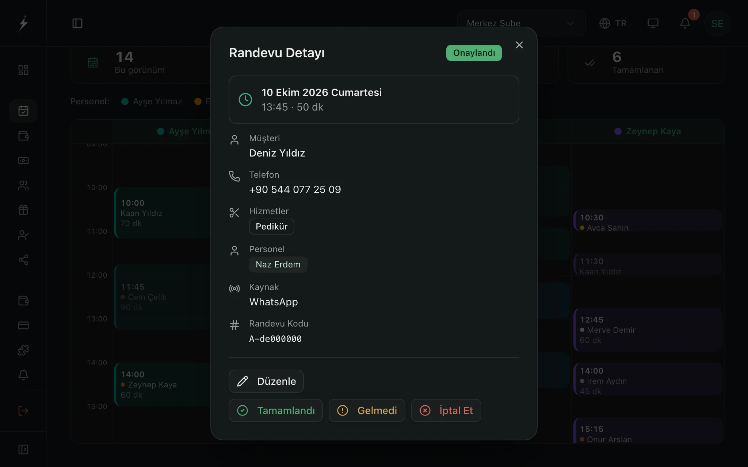This screenshot has height=467, width=748.
Task: Open the sidebar bell notifications icon
Action: 23,375
